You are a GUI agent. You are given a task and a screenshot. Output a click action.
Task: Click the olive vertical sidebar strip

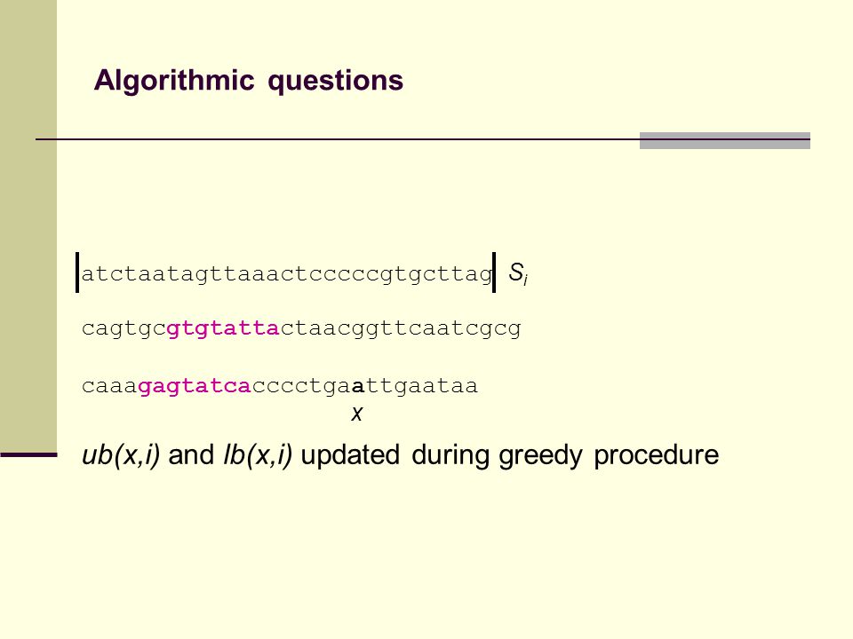(x=28, y=225)
